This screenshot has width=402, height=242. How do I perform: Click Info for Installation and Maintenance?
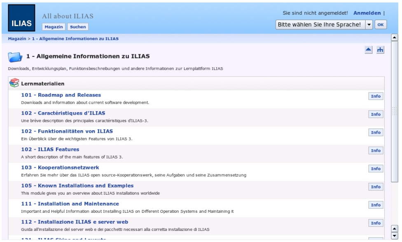[376, 205]
